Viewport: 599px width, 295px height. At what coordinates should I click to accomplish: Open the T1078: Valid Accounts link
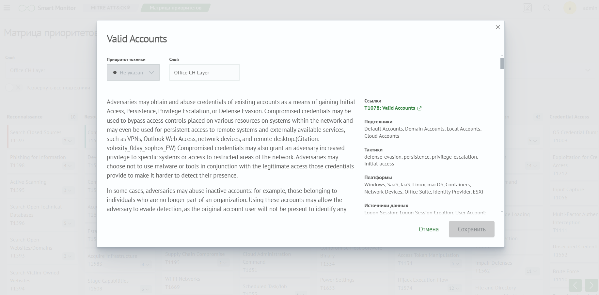pyautogui.click(x=389, y=108)
